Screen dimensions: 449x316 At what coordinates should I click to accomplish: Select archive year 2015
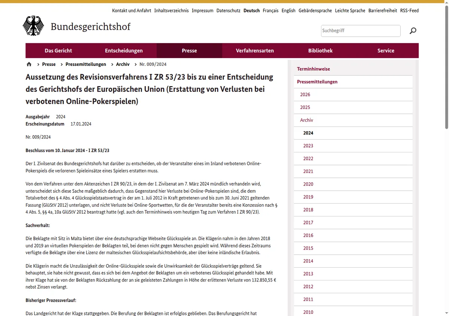[353, 248]
